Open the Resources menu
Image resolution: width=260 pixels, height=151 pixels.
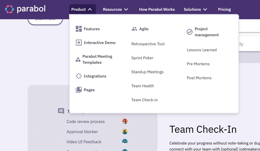(x=115, y=9)
